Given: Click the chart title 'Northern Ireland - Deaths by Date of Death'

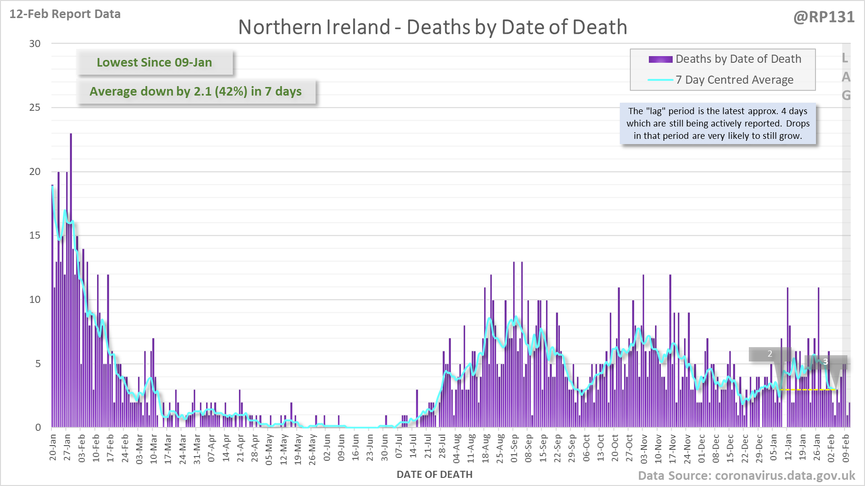Looking at the screenshot, I should [x=432, y=27].
